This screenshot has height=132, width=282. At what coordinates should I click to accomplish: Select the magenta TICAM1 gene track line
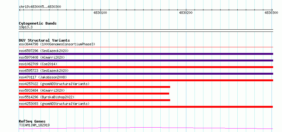coord(146,128)
